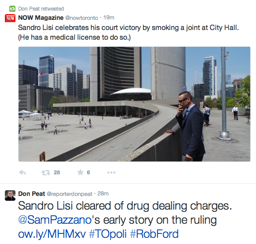This screenshot has height=244, width=256.
Task: Click the retweet count 28
Action: pos(57,173)
